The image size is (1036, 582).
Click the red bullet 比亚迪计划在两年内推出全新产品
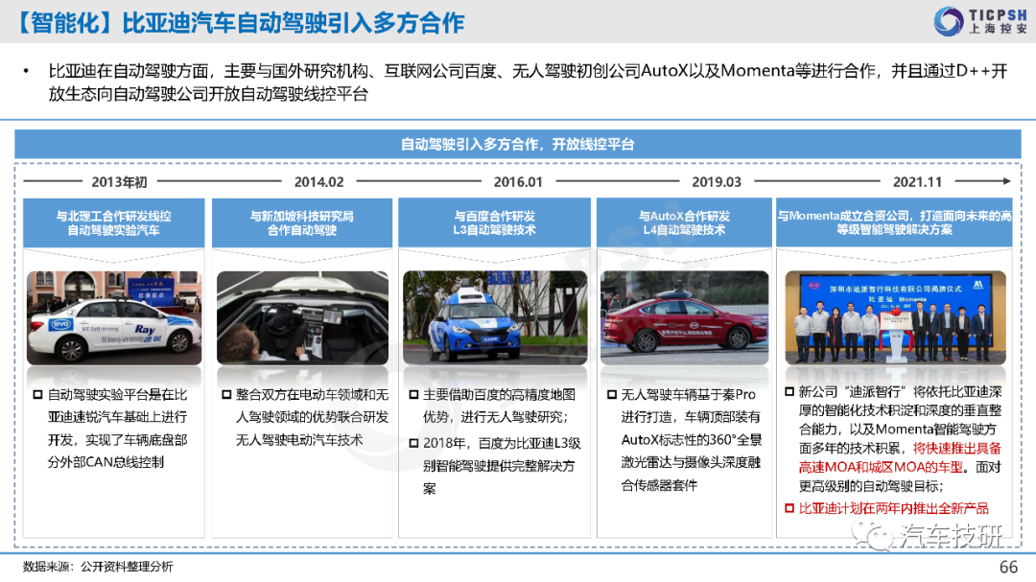(x=893, y=508)
